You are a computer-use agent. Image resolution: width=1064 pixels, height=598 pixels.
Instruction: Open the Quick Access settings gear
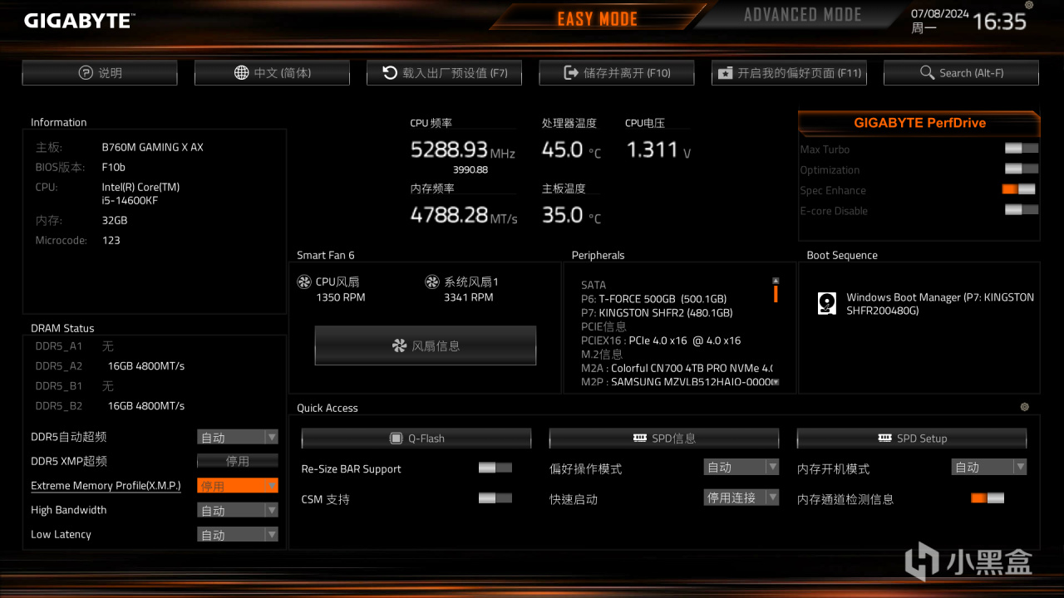tap(1024, 407)
